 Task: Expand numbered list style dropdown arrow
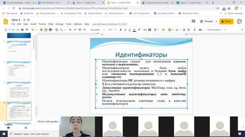click(x=173, y=30)
